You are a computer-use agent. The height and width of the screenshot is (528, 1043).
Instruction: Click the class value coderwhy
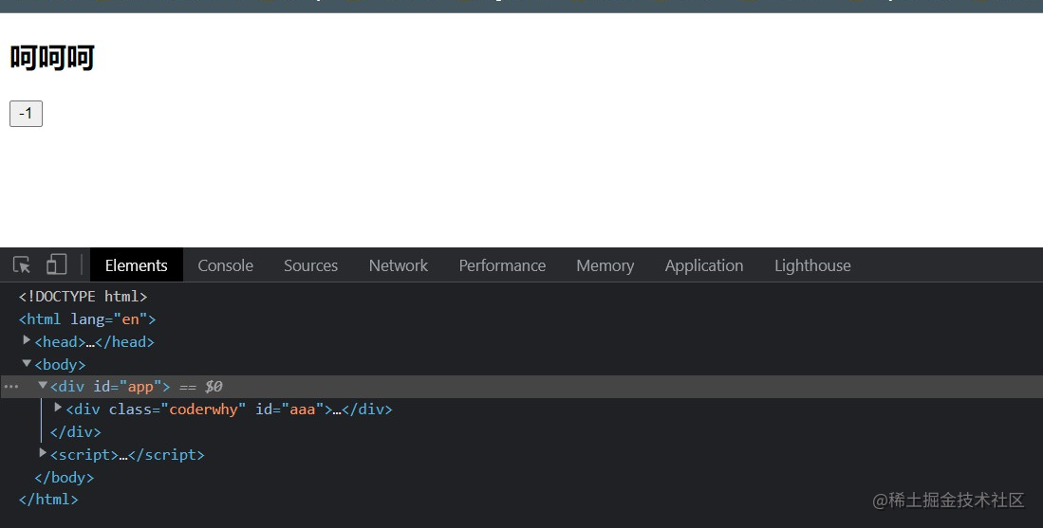[203, 410]
